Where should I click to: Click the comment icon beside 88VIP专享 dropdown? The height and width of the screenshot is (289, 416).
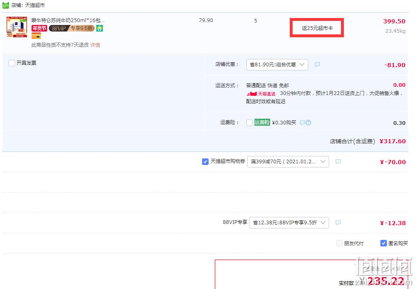(x=338, y=223)
